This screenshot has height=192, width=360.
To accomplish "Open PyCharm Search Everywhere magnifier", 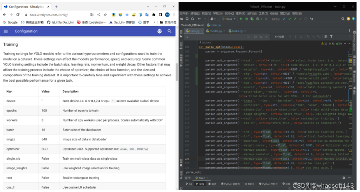I will click(x=343, y=19).
